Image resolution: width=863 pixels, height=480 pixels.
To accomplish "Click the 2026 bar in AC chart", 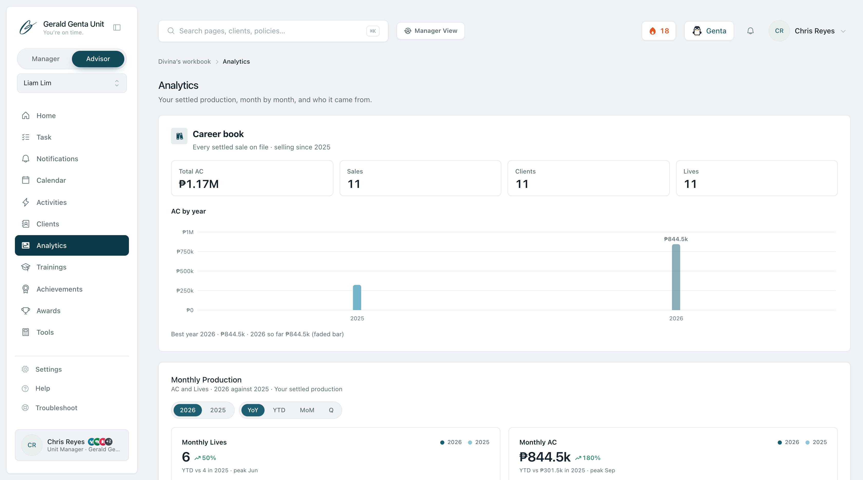I will [676, 277].
